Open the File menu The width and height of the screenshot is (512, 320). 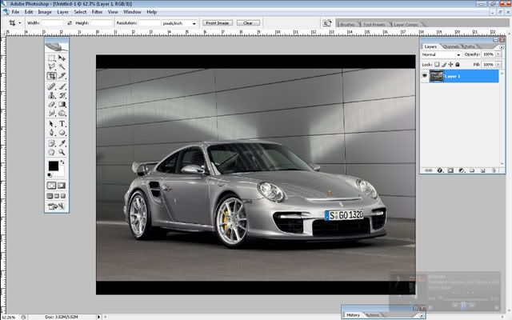pos(15,12)
